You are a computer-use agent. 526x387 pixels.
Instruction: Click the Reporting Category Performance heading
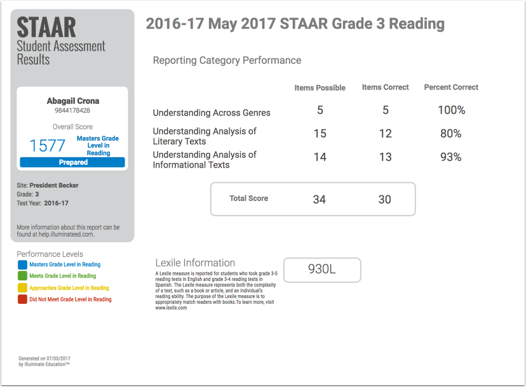pos(227,60)
